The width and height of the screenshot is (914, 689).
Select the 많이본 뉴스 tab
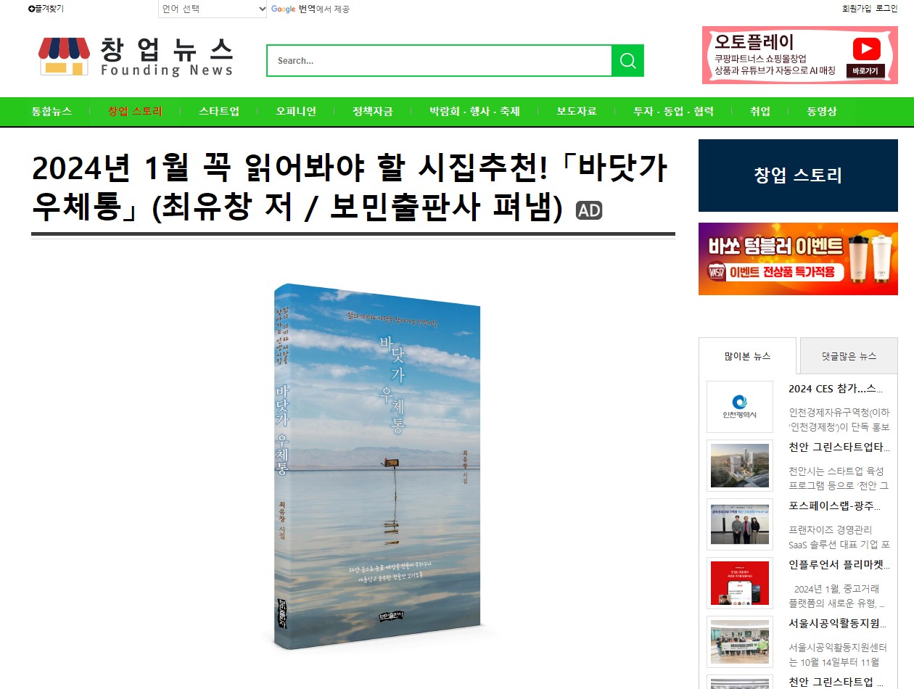pyautogui.click(x=747, y=356)
